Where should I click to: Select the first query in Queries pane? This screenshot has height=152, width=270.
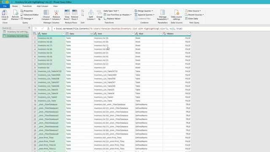16,32
